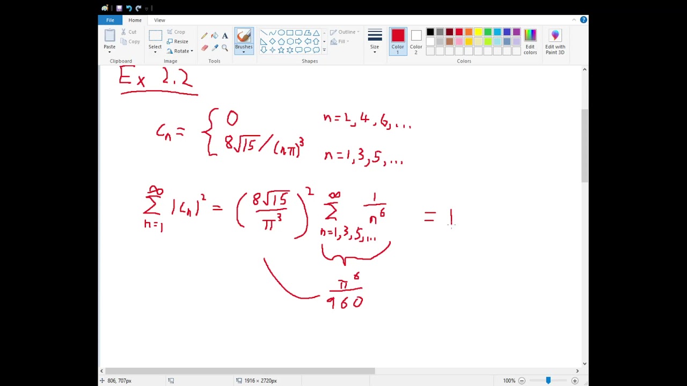
Task: Select the Color 2 background button
Action: (x=416, y=42)
